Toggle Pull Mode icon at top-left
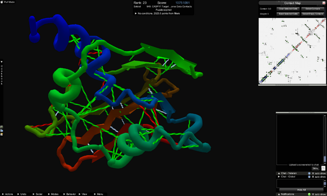 click(2, 2)
